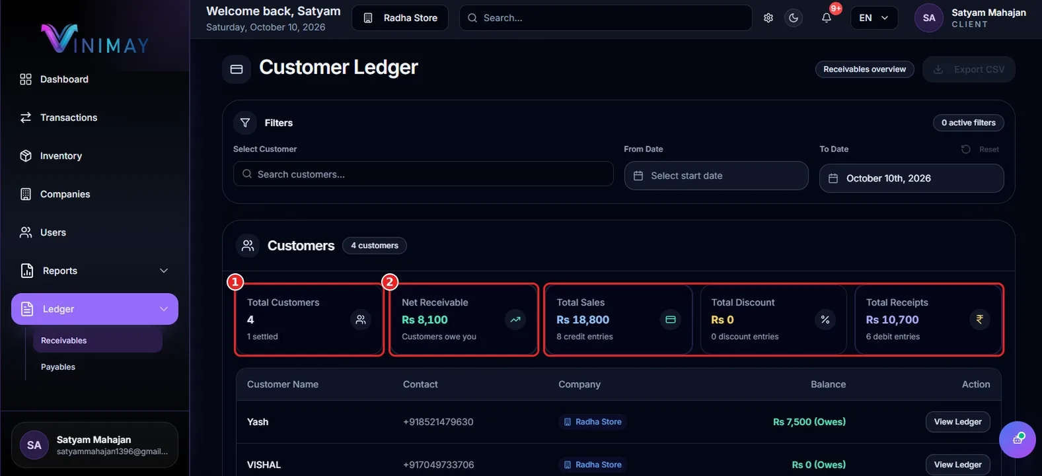Image resolution: width=1042 pixels, height=476 pixels.
Task: View Ledger for Yash
Action: click(x=957, y=422)
